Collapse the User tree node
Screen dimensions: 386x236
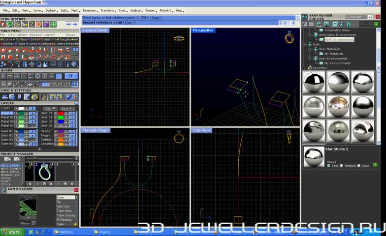[x=305, y=44]
